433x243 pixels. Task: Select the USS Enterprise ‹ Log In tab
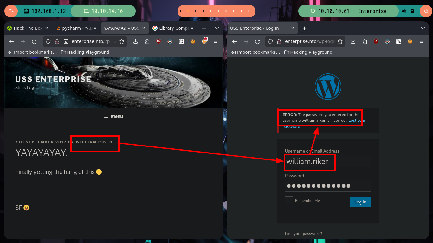tap(263, 28)
